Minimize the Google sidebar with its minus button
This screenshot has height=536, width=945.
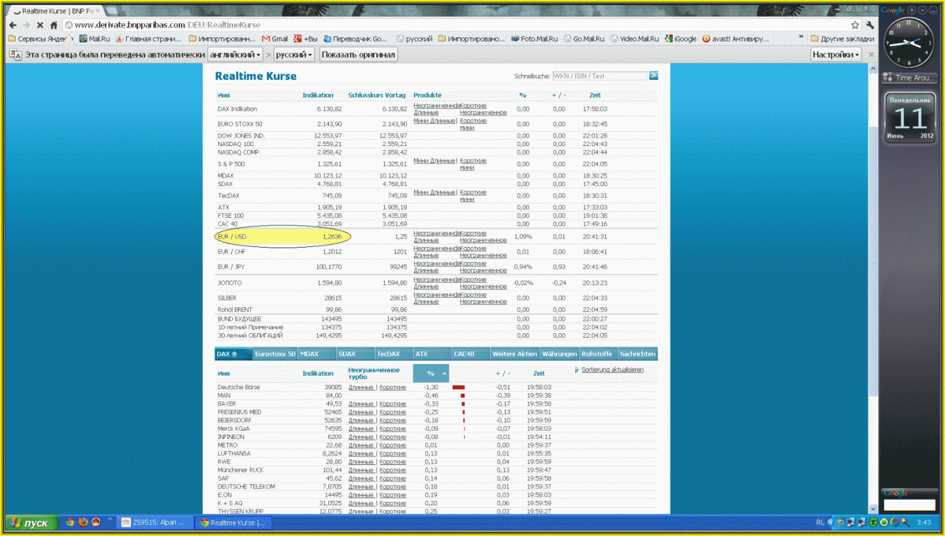coord(933,10)
